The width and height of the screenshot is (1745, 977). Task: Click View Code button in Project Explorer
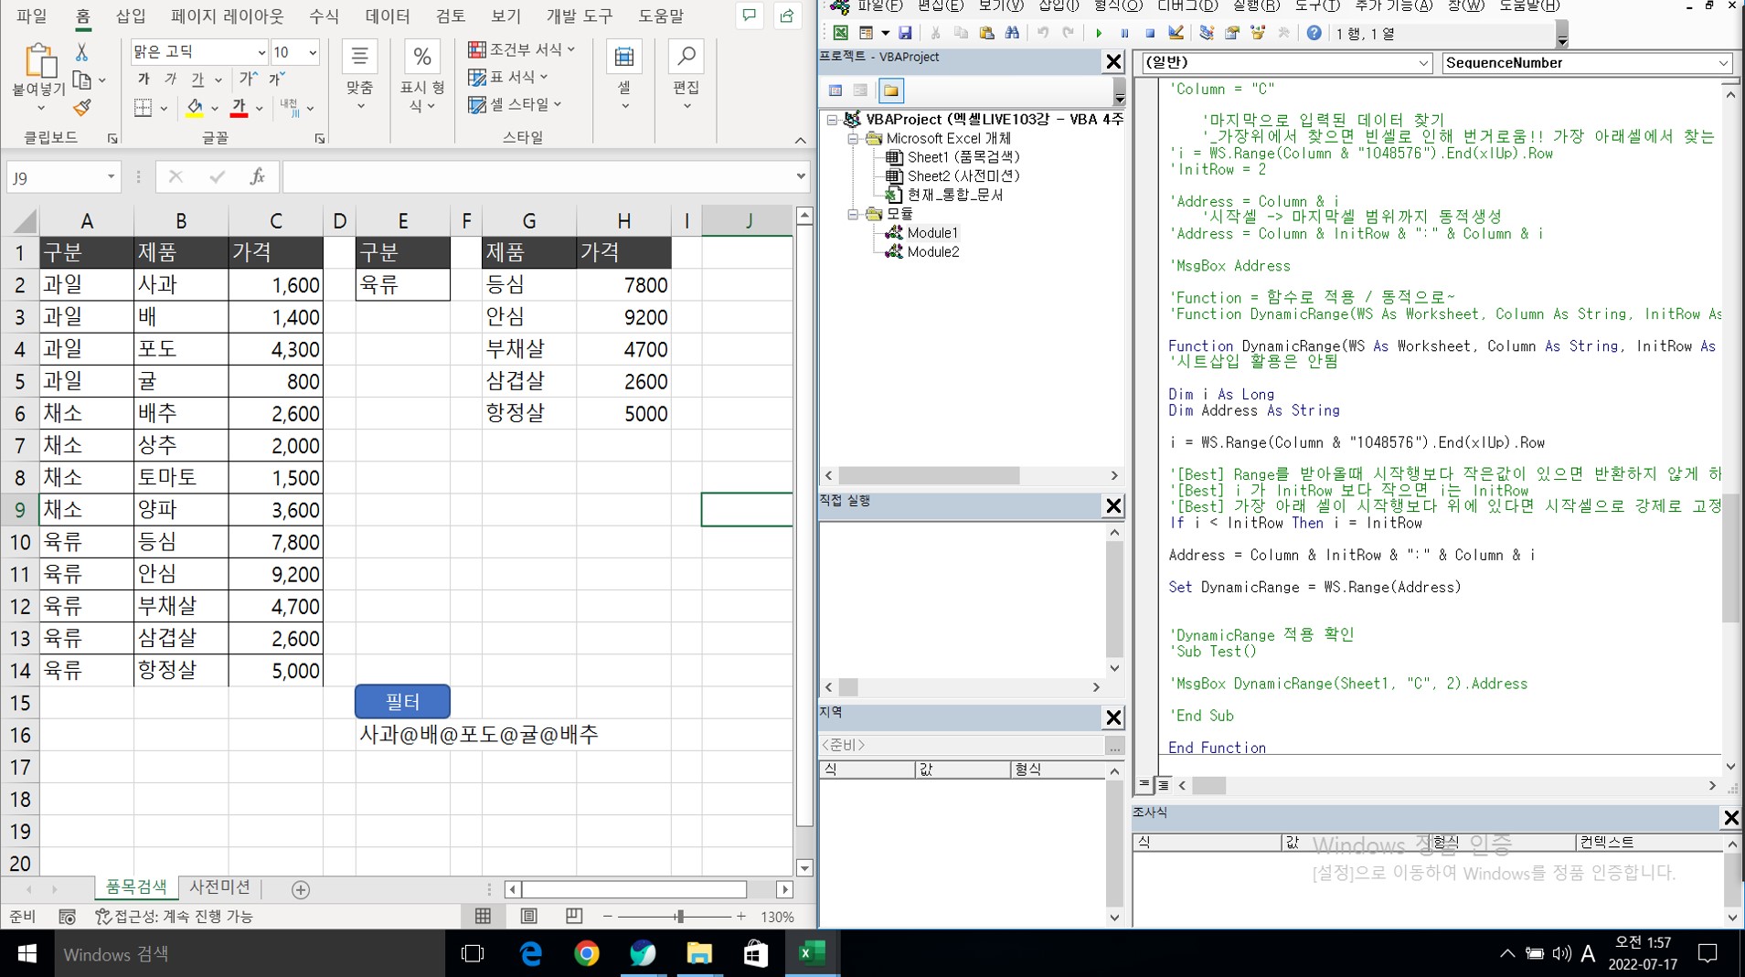(x=835, y=90)
